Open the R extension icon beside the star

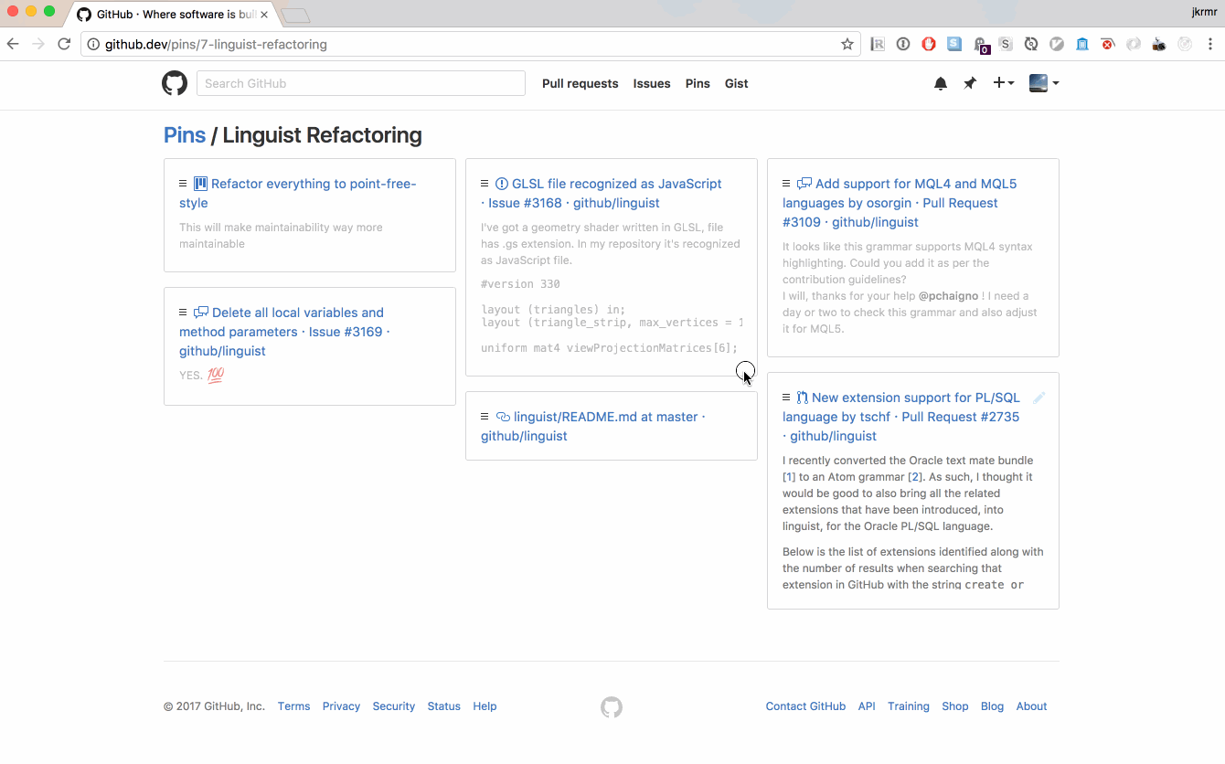(878, 44)
